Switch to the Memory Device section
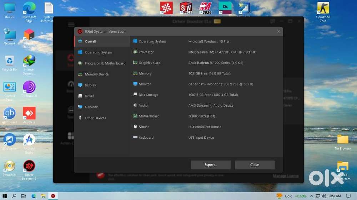Screen dimensions: 357x200 [x=102, y=74]
